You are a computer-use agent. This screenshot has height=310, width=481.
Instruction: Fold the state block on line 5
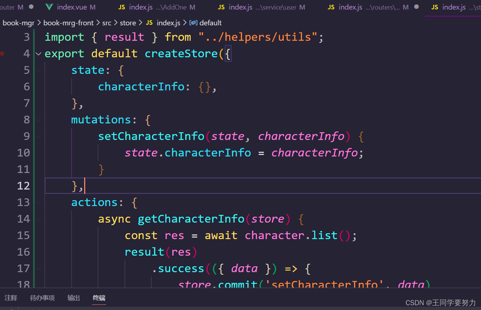(x=38, y=70)
